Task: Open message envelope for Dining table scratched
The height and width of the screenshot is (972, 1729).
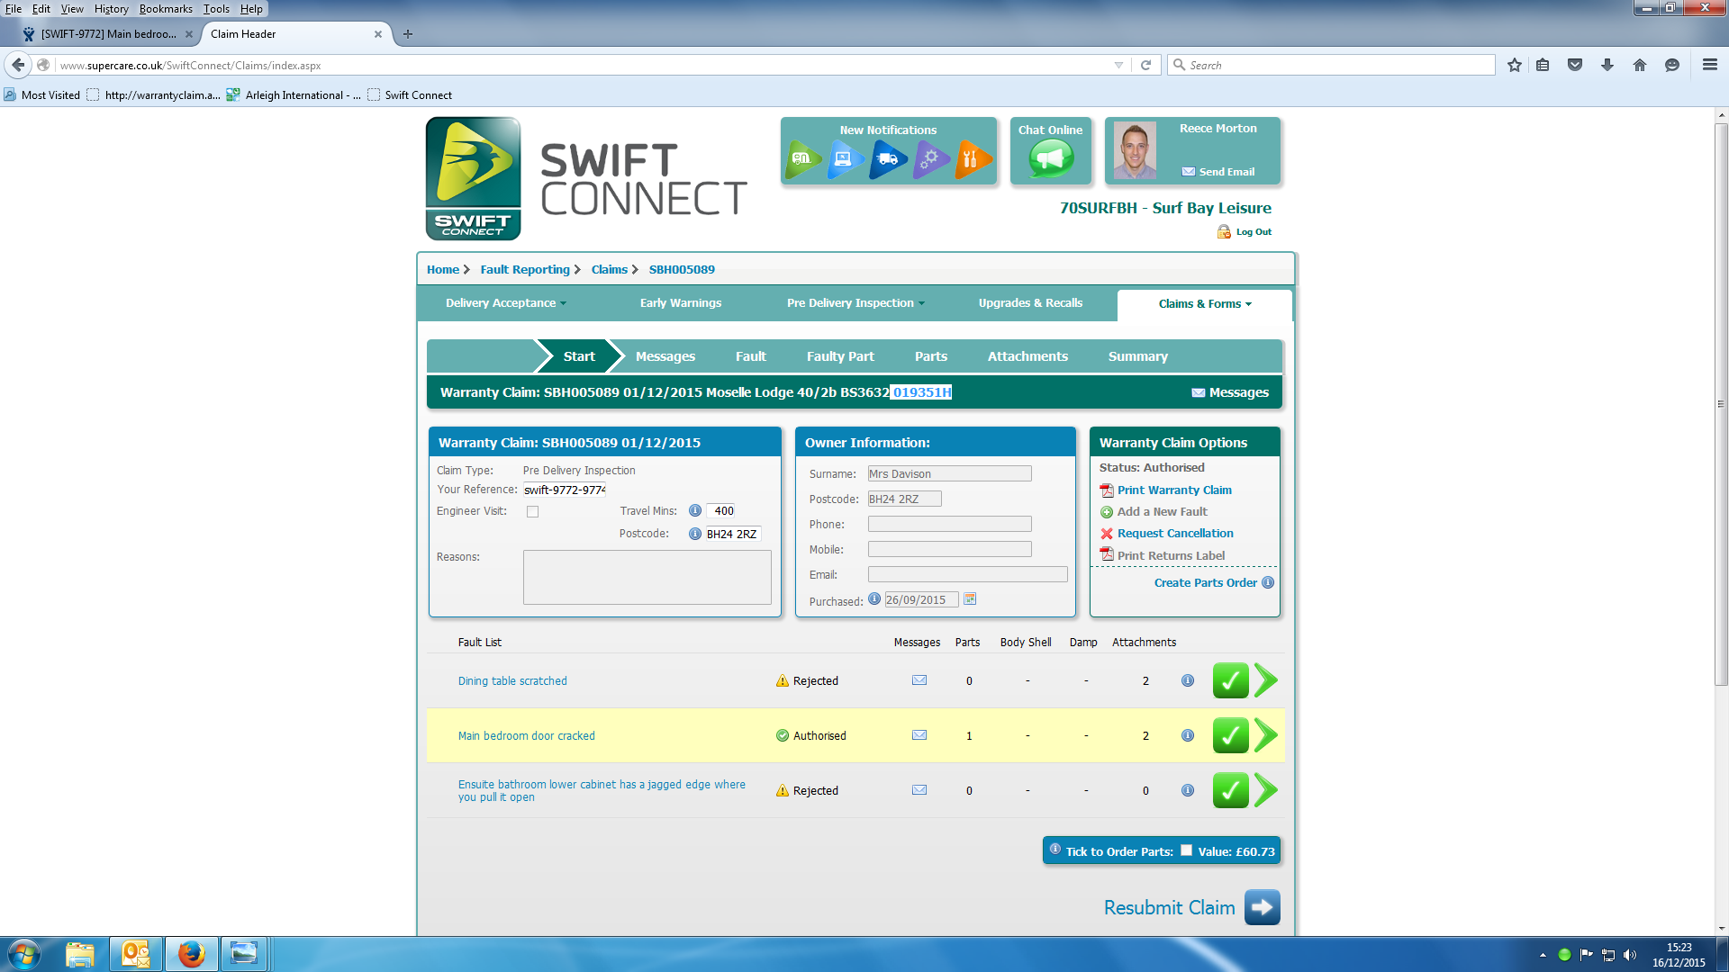Action: point(919,680)
